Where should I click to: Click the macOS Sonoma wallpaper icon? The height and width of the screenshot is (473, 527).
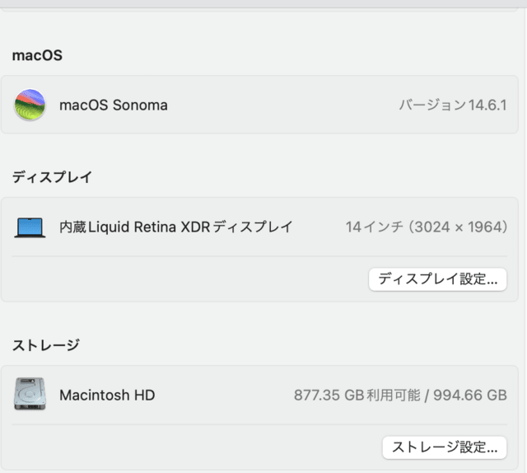tap(30, 105)
